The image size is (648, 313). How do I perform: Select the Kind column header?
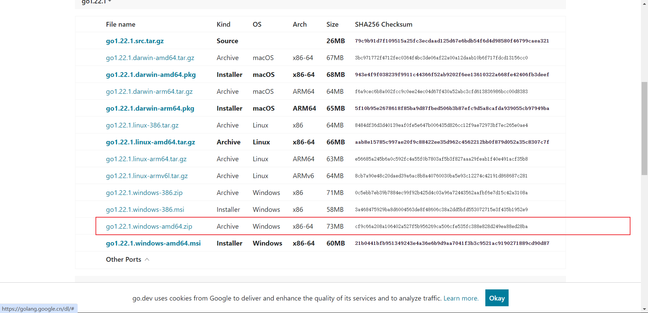pyautogui.click(x=223, y=24)
